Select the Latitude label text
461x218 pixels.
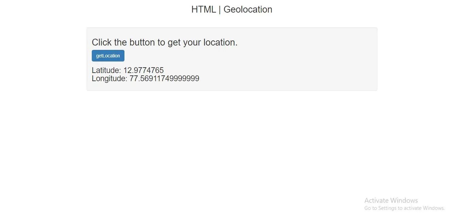107,70
